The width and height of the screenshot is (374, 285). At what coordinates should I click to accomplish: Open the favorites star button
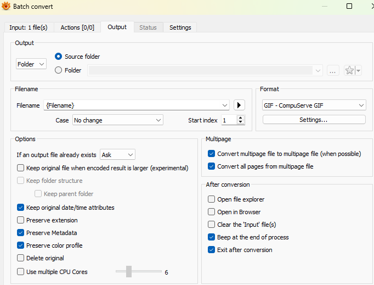(349, 70)
